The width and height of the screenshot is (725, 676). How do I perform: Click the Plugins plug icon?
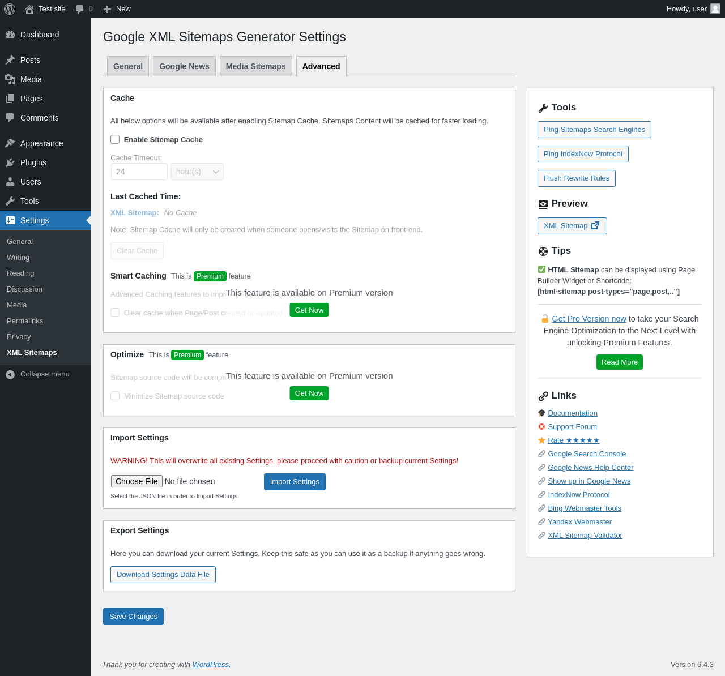[x=10, y=162]
